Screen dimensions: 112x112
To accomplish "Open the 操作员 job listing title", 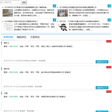I will point(7,69).
